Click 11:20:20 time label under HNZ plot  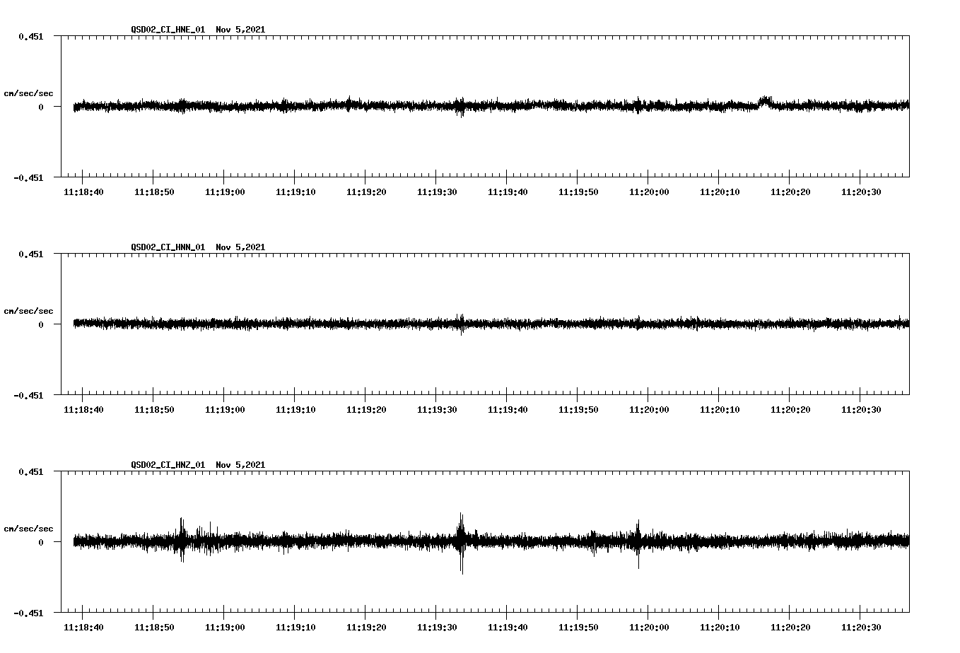tap(790, 628)
